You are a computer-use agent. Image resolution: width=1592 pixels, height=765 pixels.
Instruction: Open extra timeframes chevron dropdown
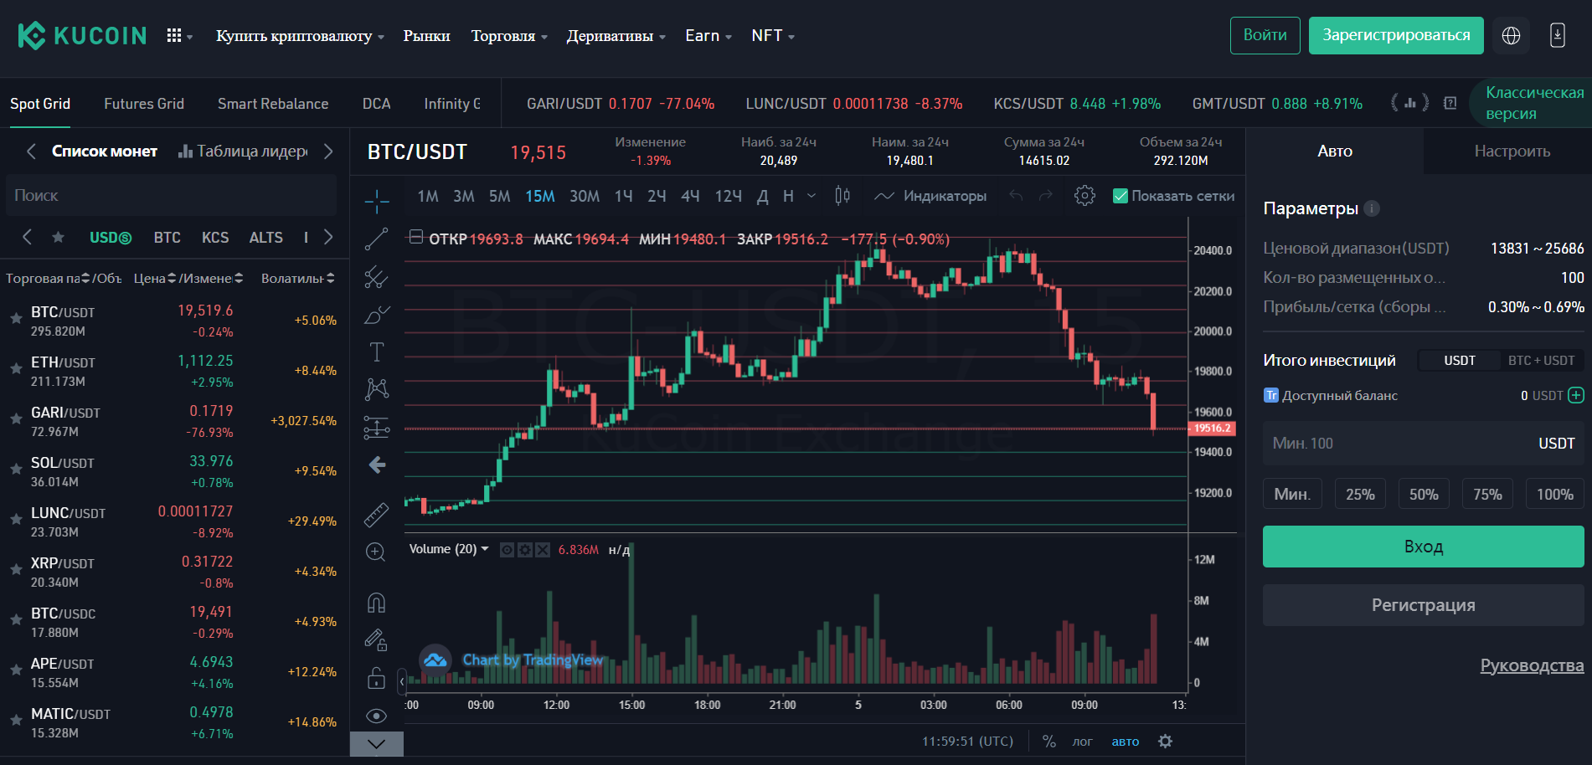click(x=810, y=195)
